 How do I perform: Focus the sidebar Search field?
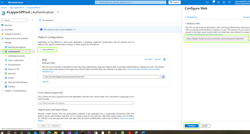point(14,20)
